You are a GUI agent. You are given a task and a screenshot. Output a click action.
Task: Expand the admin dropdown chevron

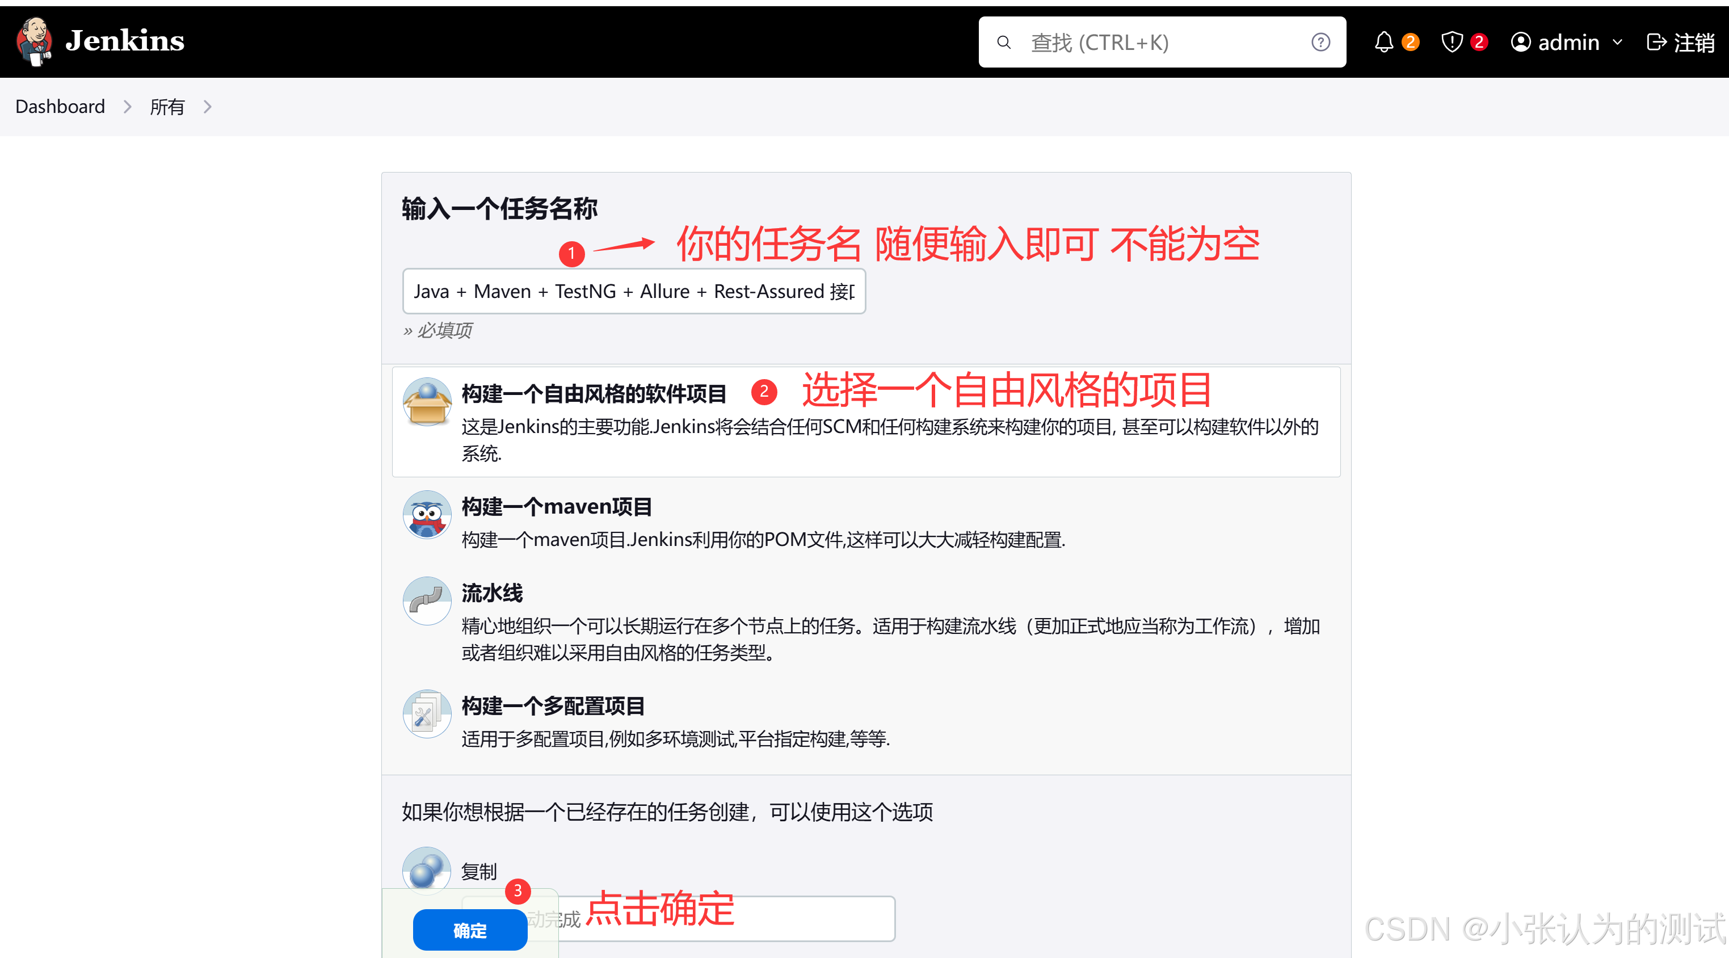tap(1618, 43)
